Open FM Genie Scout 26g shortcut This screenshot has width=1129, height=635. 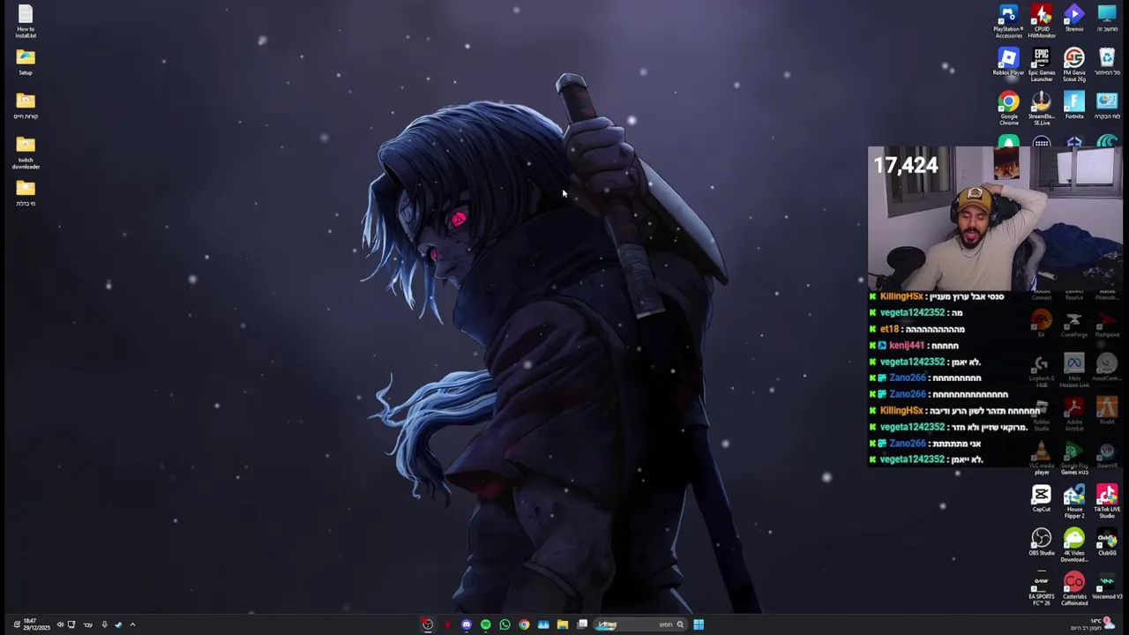pyautogui.click(x=1073, y=65)
